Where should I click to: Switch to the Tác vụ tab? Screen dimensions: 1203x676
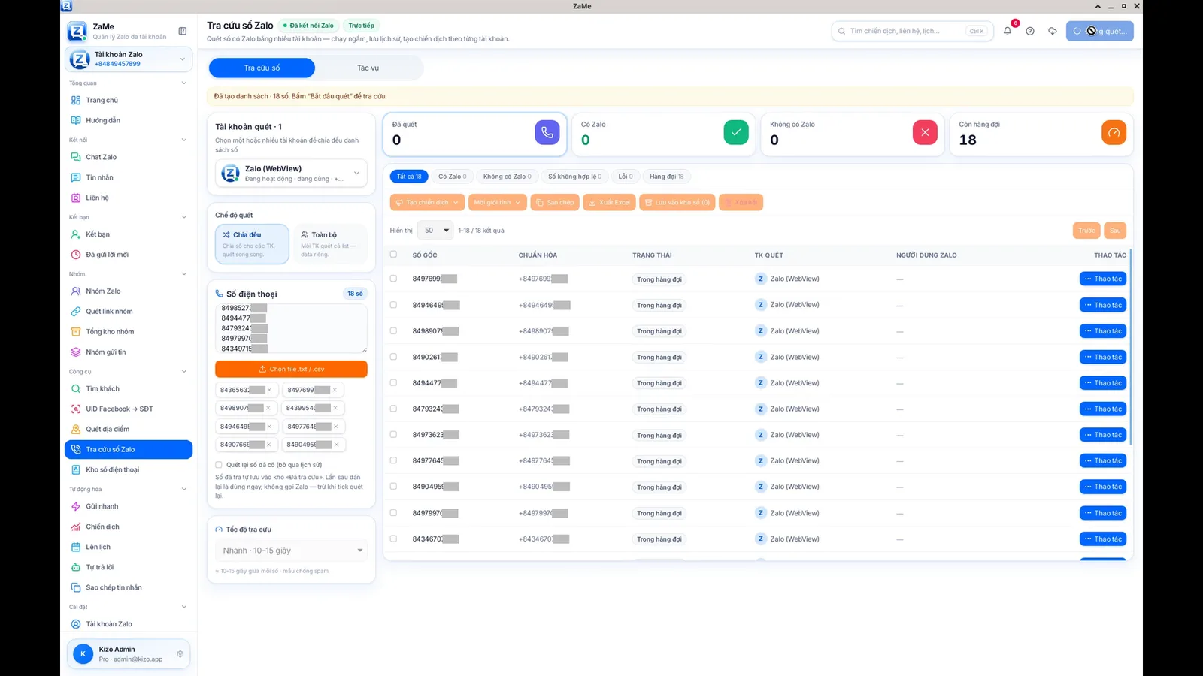pos(368,68)
